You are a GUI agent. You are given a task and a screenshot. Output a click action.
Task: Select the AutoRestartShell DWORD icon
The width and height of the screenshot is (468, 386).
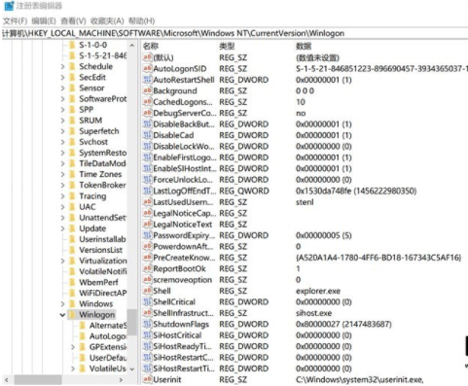point(147,80)
